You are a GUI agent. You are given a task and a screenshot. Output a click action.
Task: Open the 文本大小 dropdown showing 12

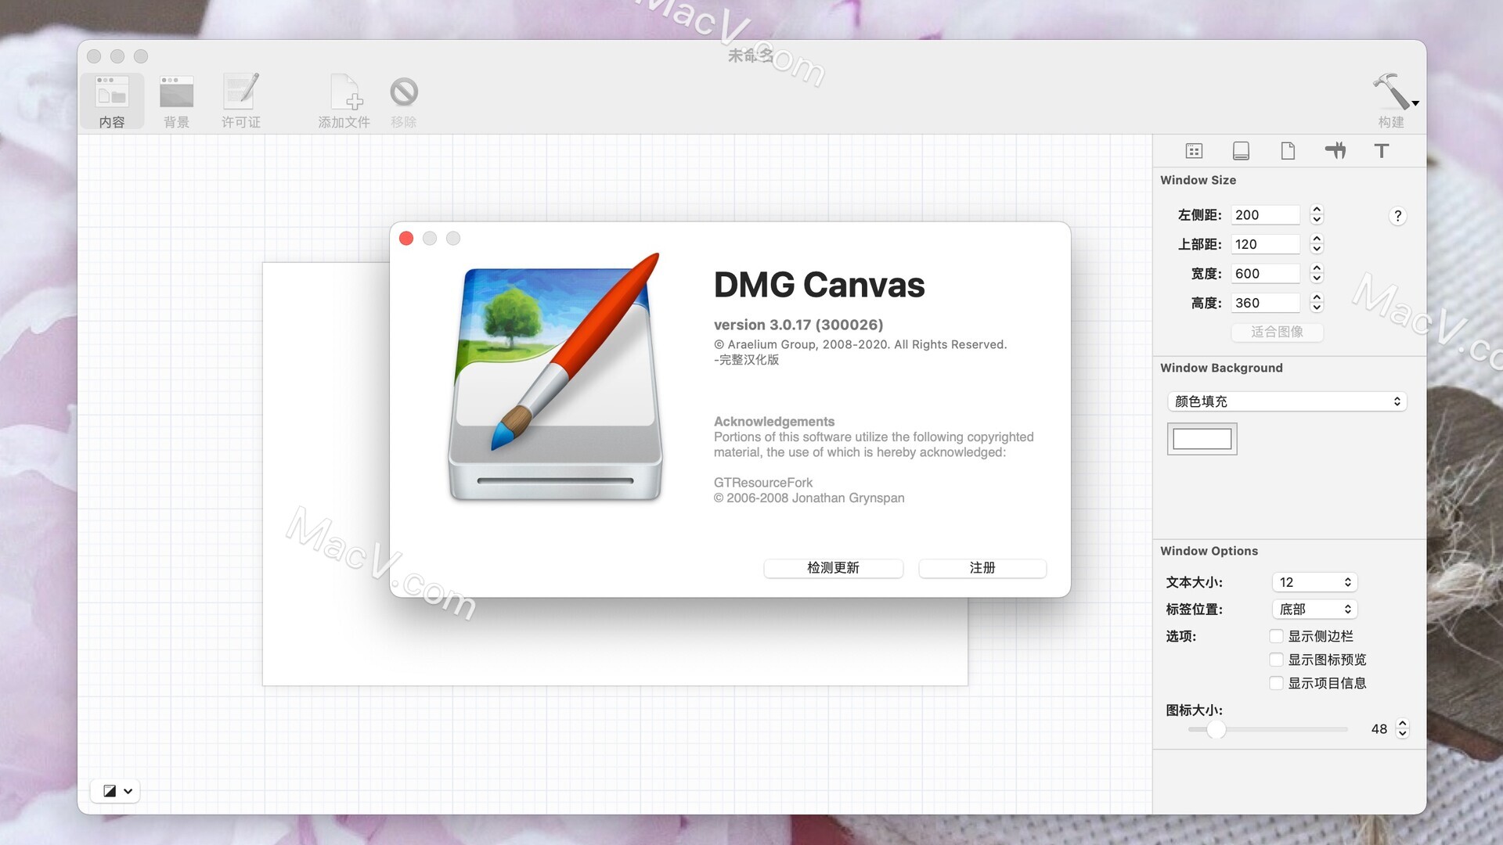(1314, 582)
